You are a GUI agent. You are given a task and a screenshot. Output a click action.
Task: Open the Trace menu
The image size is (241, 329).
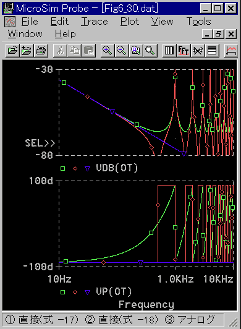(x=95, y=22)
